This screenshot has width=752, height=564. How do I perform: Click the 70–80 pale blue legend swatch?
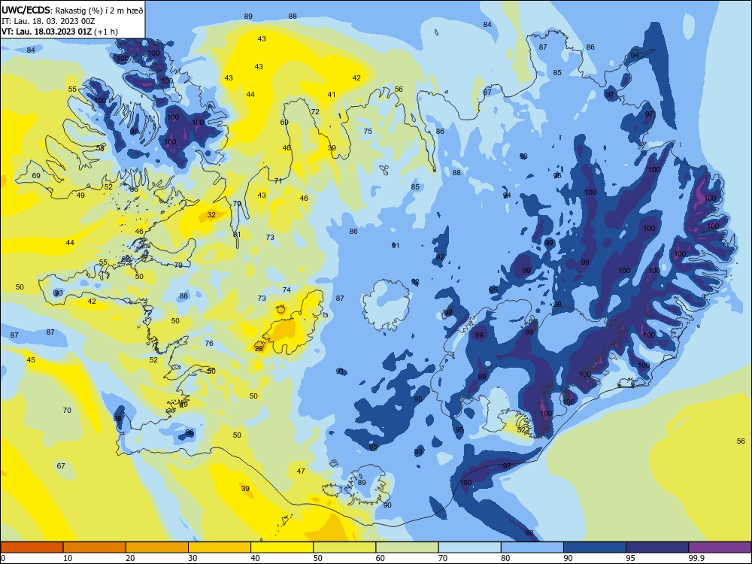[x=469, y=547]
